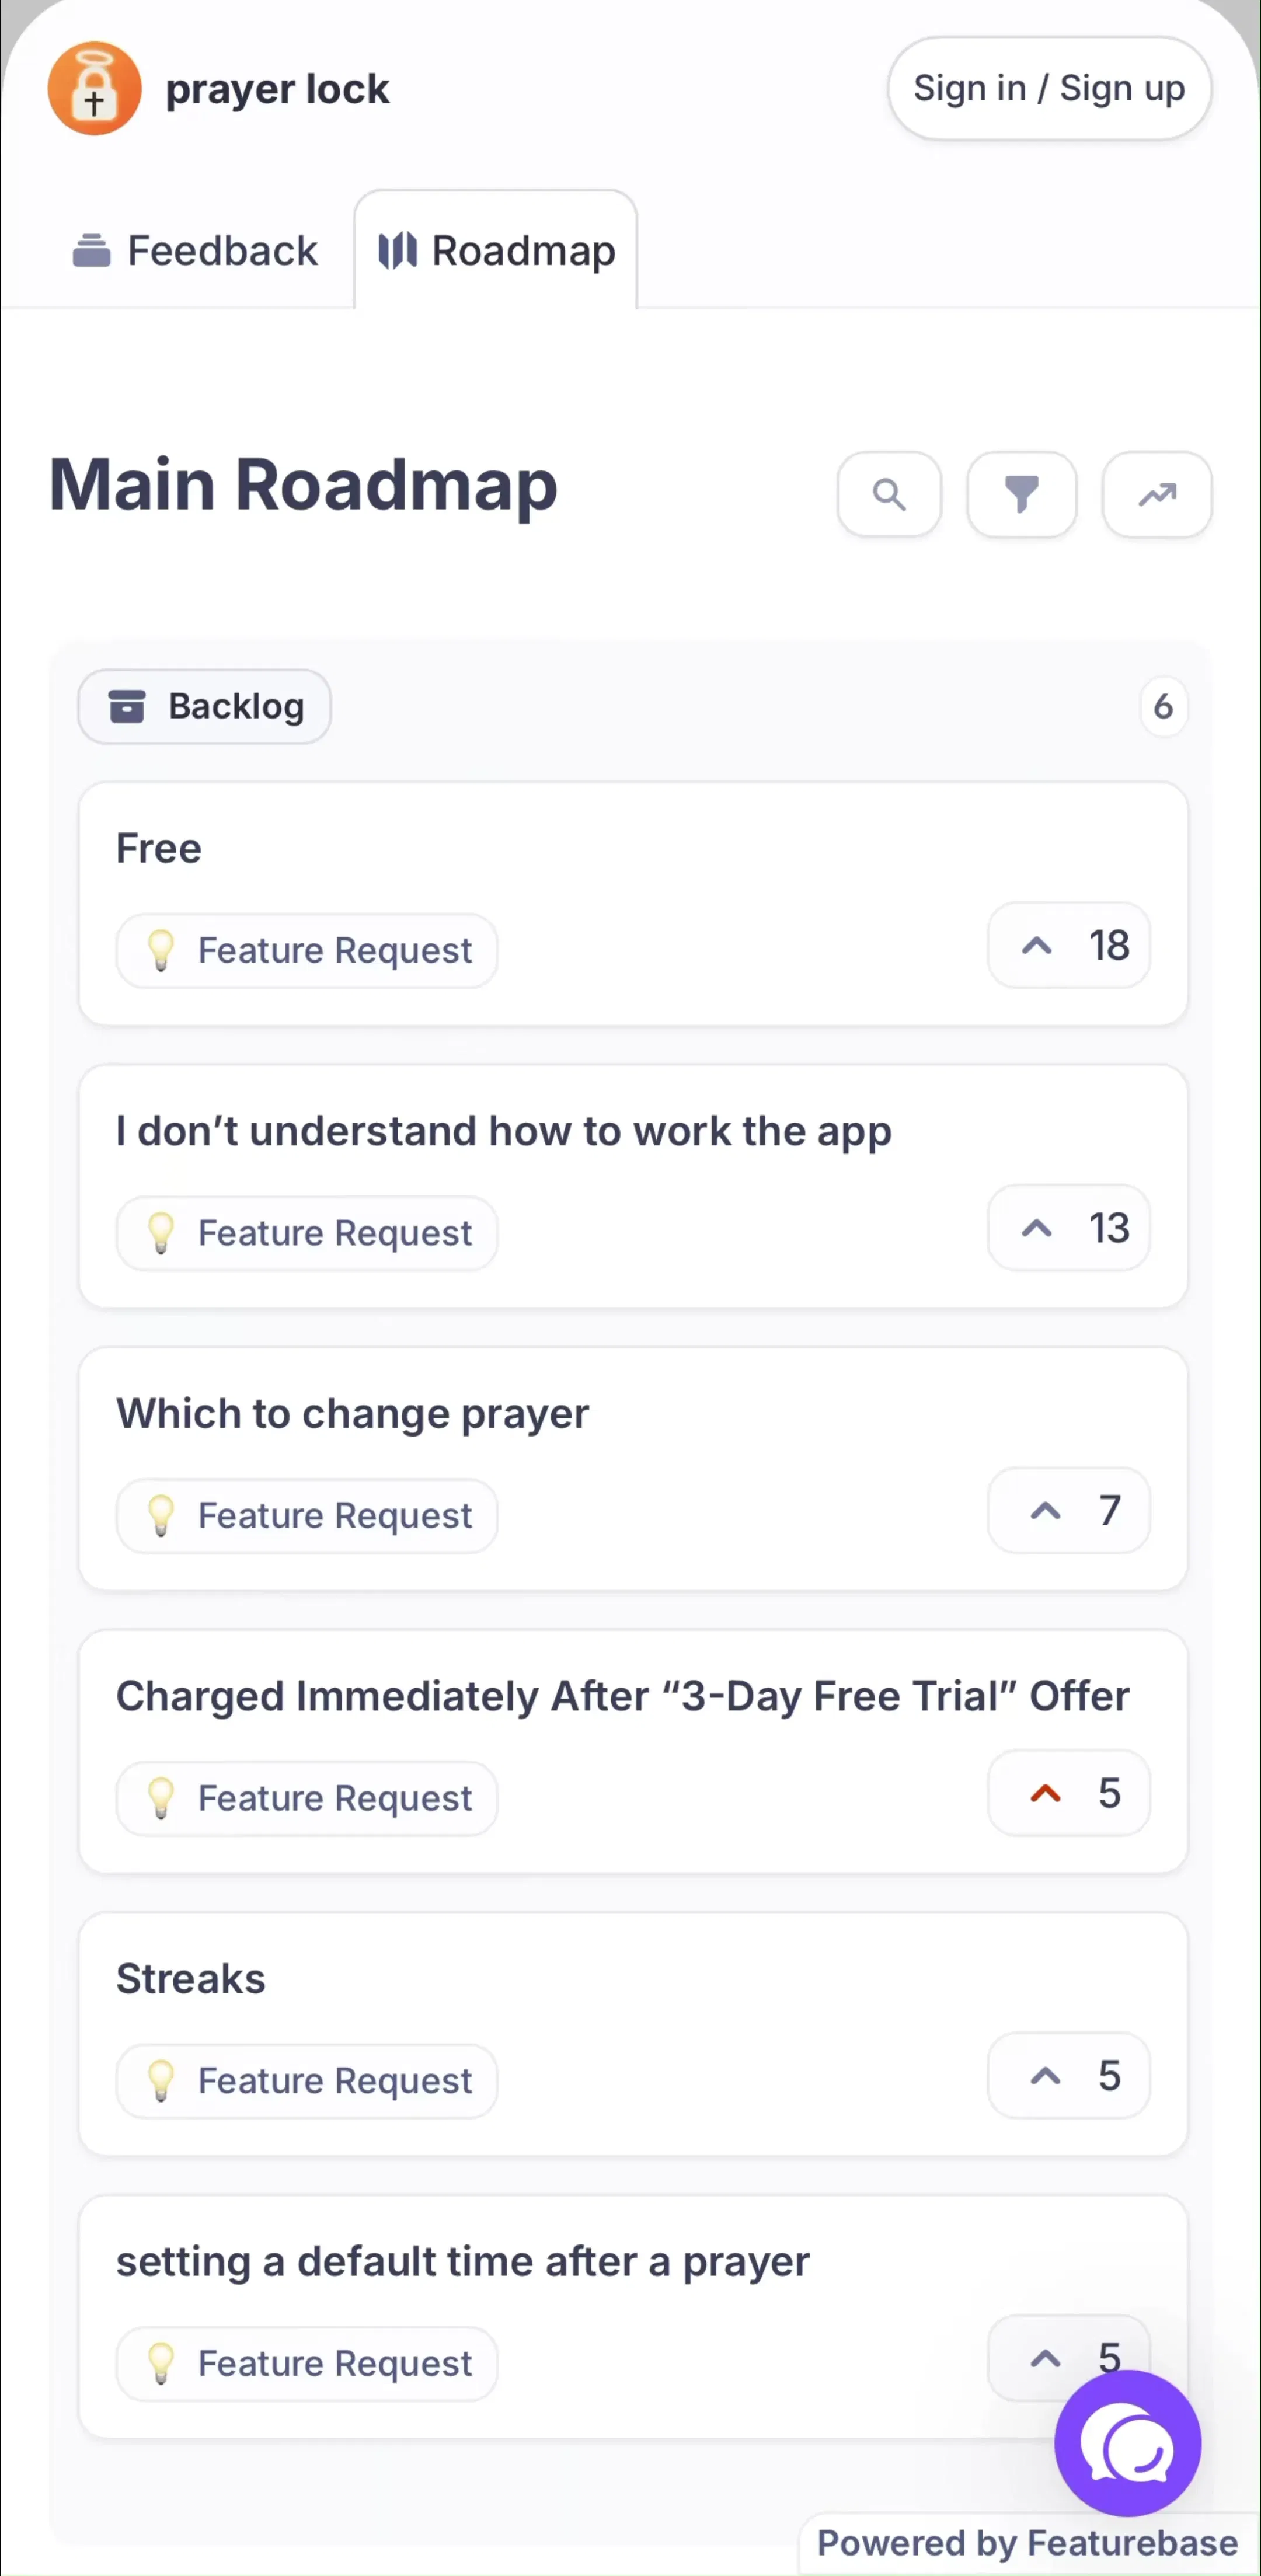Click the trending sort icon button

pyautogui.click(x=1157, y=494)
